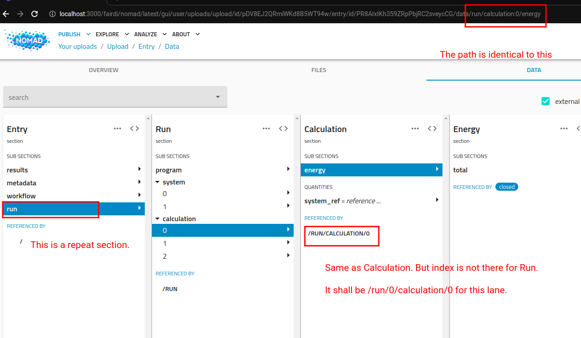This screenshot has height=338, width=581.
Task: Expand the system_ref quantity arrow
Action: point(437,200)
